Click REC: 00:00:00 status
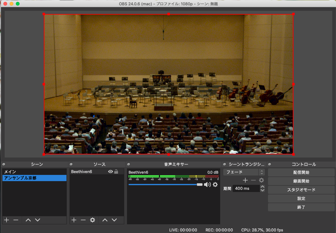The width and height of the screenshot is (336, 233). [x=219, y=230]
